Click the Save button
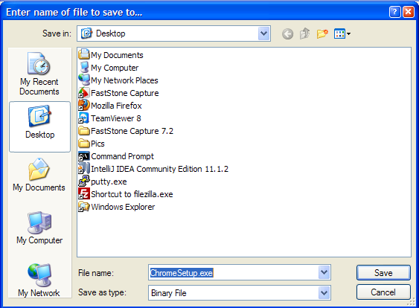Image resolution: width=419 pixels, height=308 pixels. pyautogui.click(x=383, y=273)
